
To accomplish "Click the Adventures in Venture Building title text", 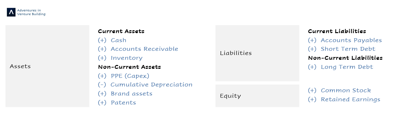I will 31,12.
